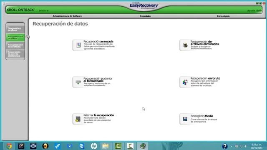The image size is (267, 150).
Task: Open the Recuperación avanzada icon
Action: (x=78, y=45)
